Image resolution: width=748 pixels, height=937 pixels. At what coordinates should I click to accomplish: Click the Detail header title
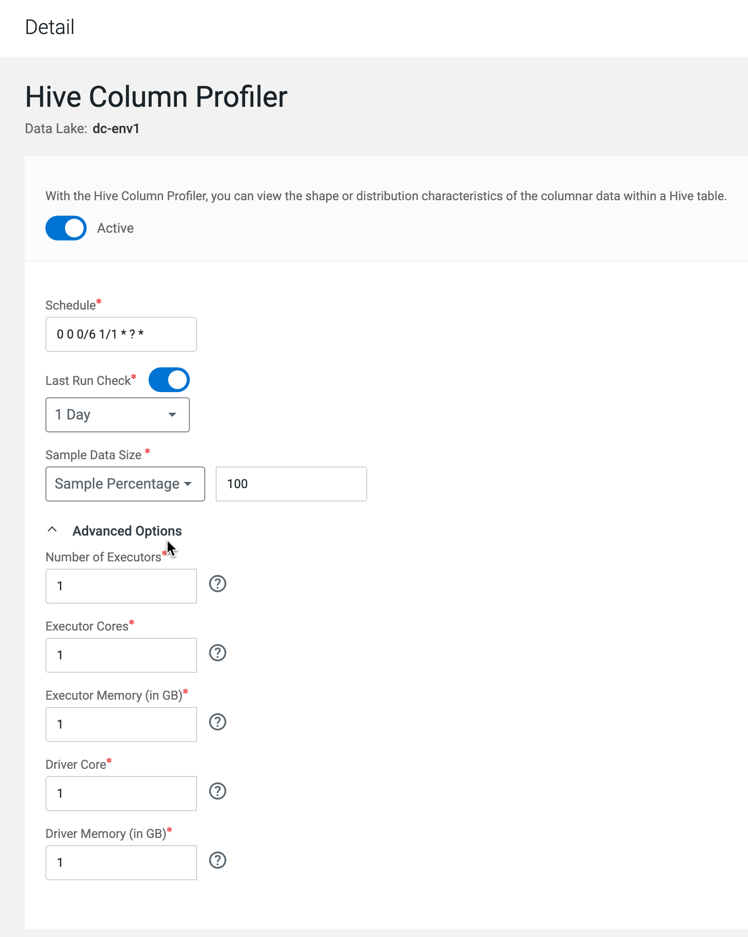(x=50, y=27)
